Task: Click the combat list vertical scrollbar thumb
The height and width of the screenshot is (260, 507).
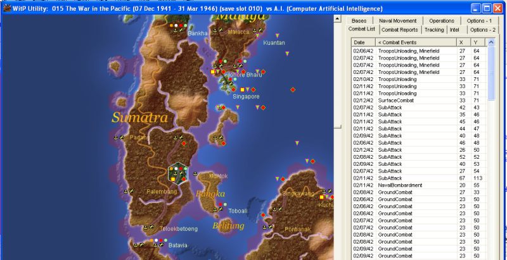Action: click(491, 73)
